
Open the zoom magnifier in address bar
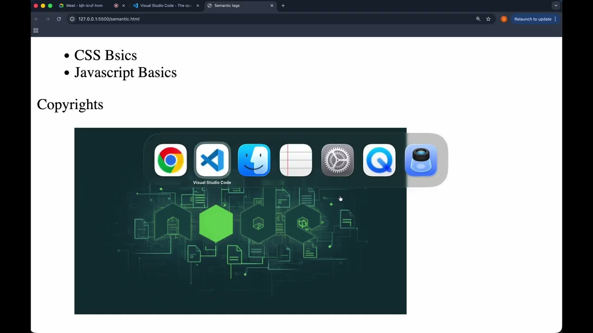click(478, 19)
